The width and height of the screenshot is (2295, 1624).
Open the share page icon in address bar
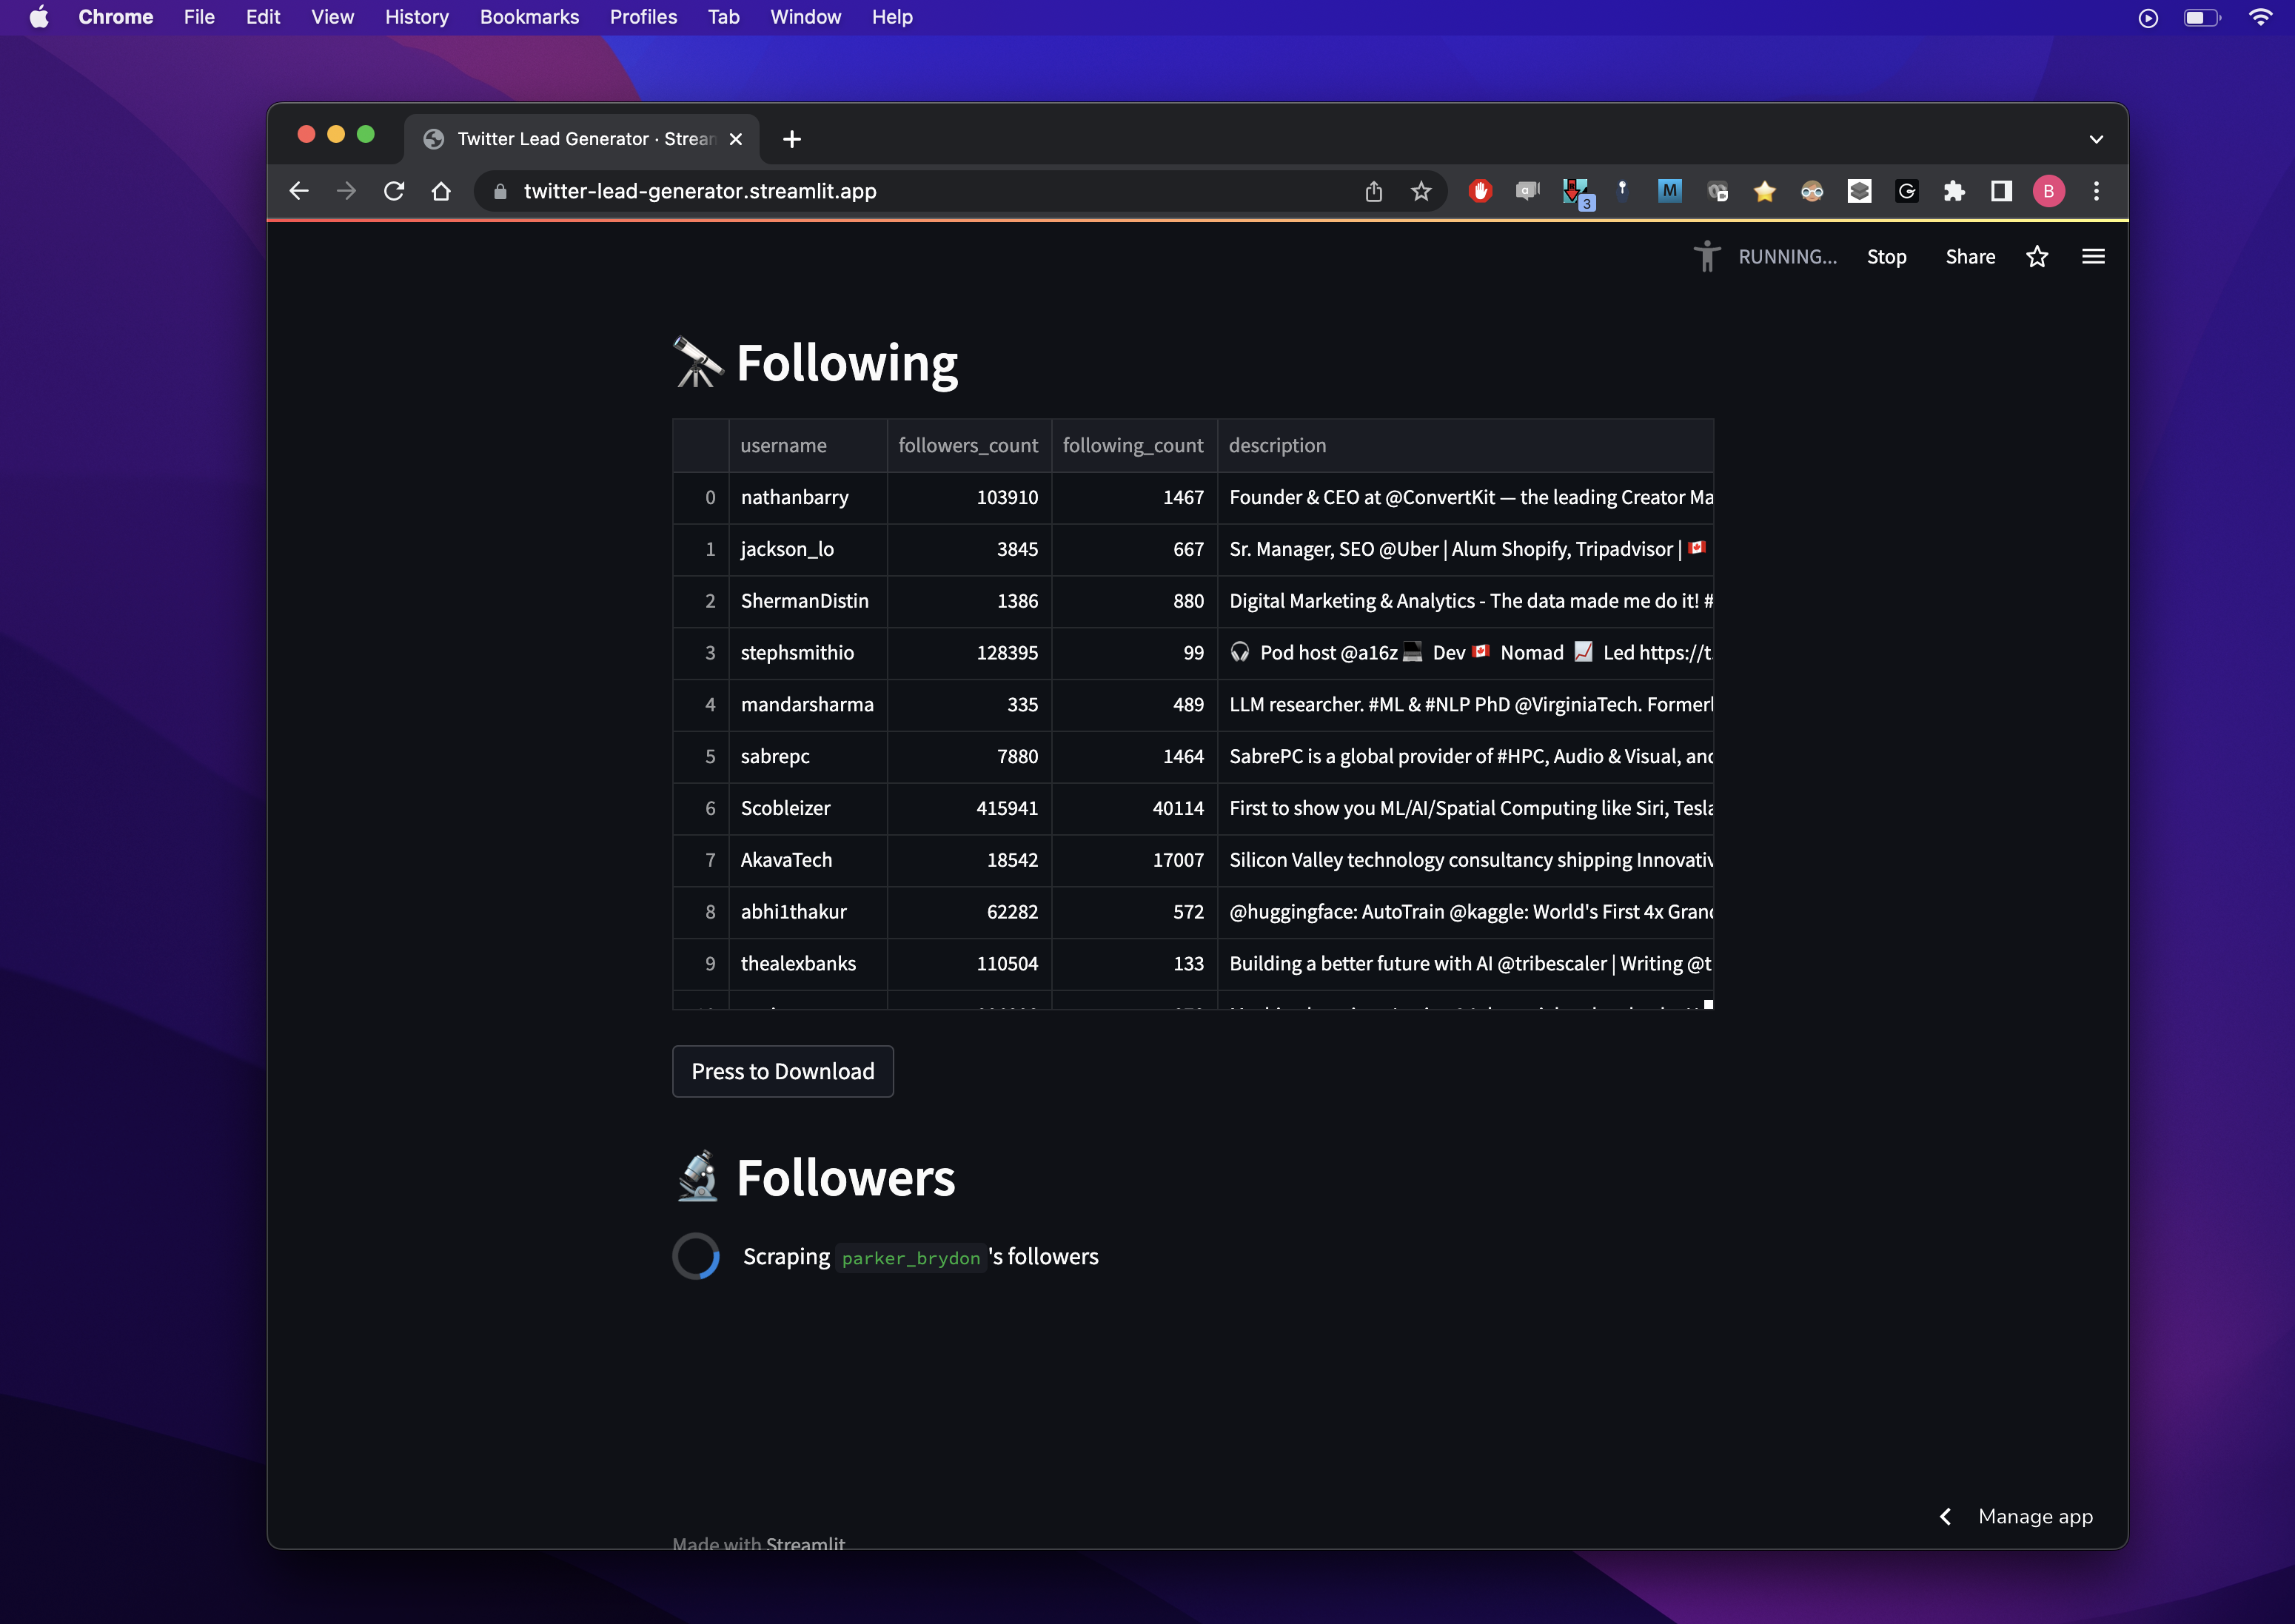point(1373,191)
